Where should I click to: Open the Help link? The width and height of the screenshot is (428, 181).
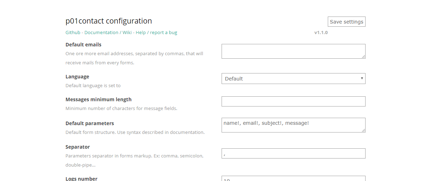[x=140, y=33]
